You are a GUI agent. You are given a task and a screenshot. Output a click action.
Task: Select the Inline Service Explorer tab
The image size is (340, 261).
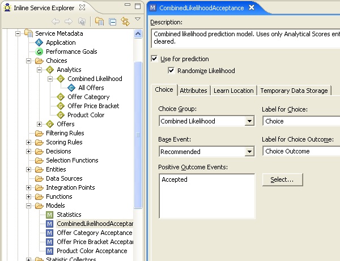[x=44, y=8]
